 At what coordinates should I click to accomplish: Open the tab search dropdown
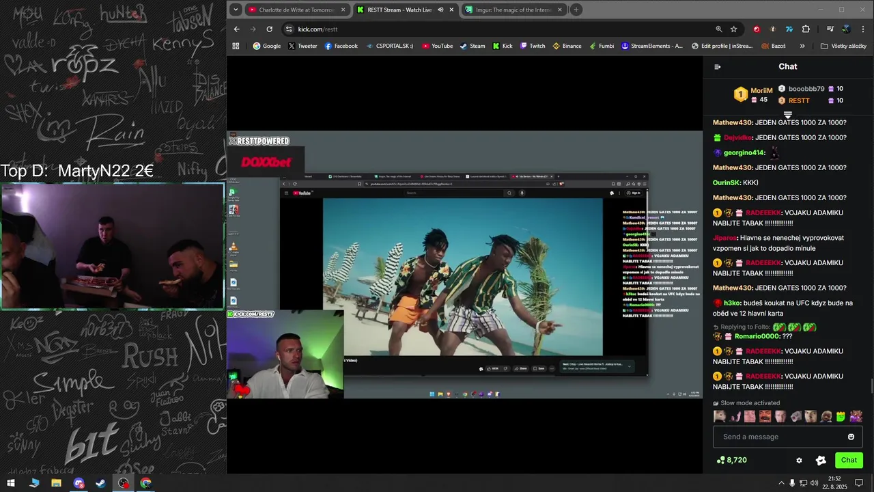tap(236, 10)
